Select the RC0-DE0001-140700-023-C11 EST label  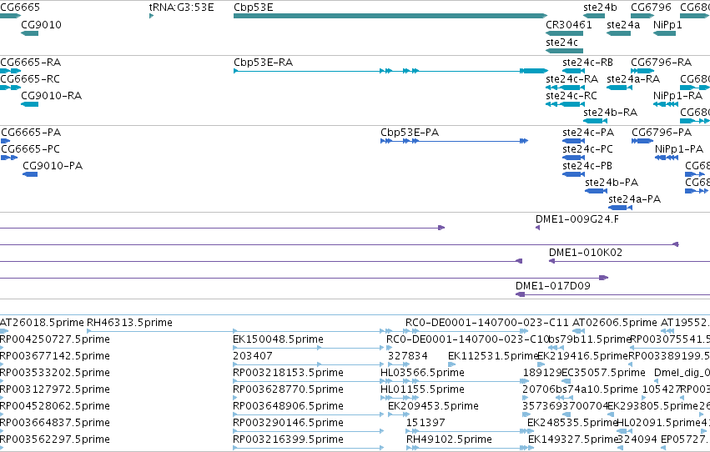[x=486, y=323]
